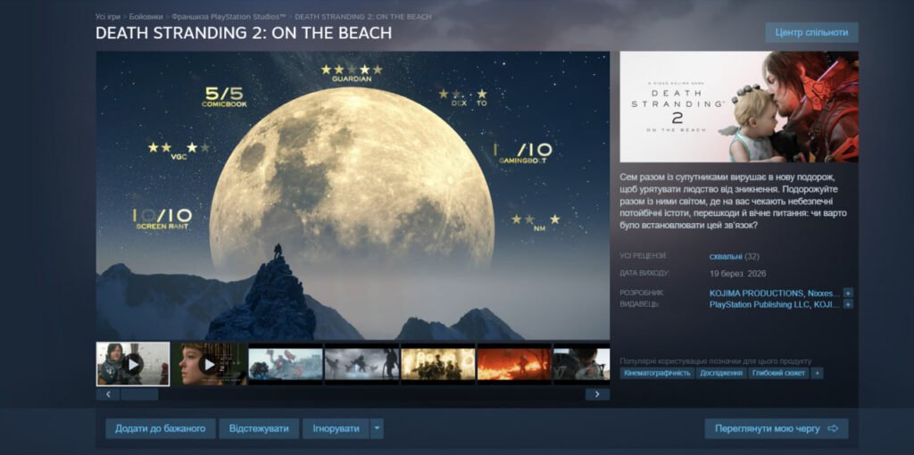Expand developer list with plus icon
The image size is (914, 455).
coord(848,293)
